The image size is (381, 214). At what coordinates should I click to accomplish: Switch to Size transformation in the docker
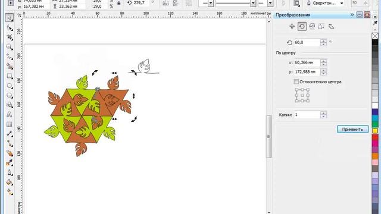[x=321, y=26]
